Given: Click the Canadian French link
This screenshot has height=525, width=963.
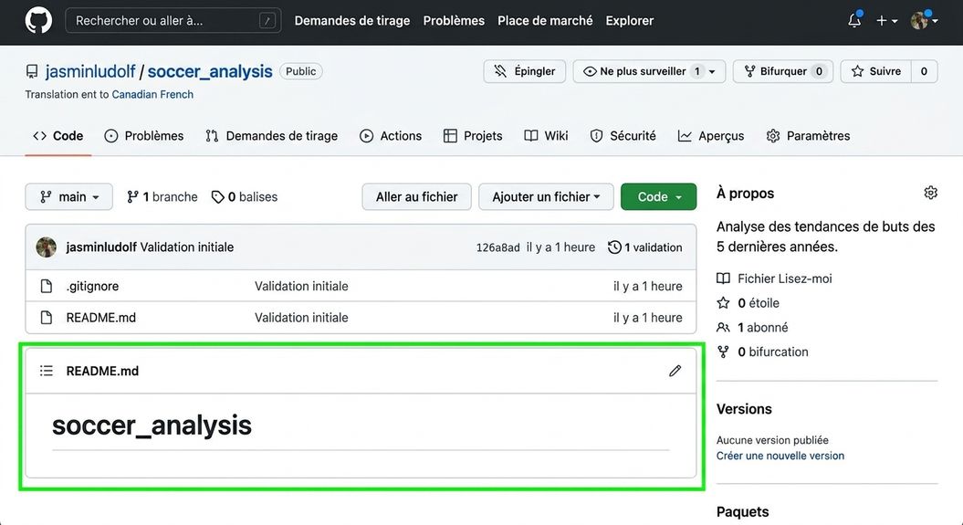Looking at the screenshot, I should pos(152,95).
